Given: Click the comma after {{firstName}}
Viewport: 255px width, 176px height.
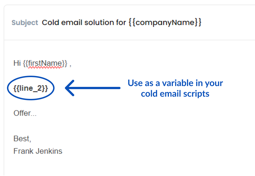Looking at the screenshot, I should pyautogui.click(x=70, y=64).
